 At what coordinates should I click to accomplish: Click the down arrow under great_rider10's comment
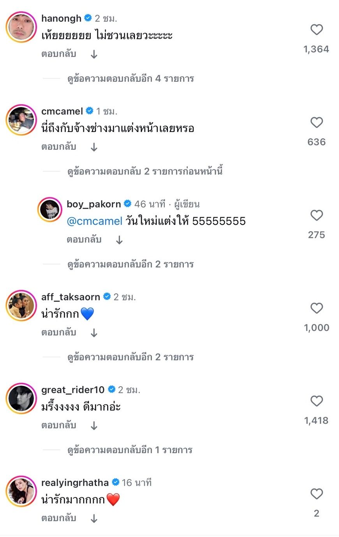tap(94, 426)
